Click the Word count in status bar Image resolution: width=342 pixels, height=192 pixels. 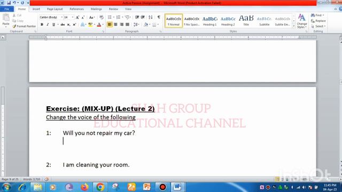pos(32,179)
